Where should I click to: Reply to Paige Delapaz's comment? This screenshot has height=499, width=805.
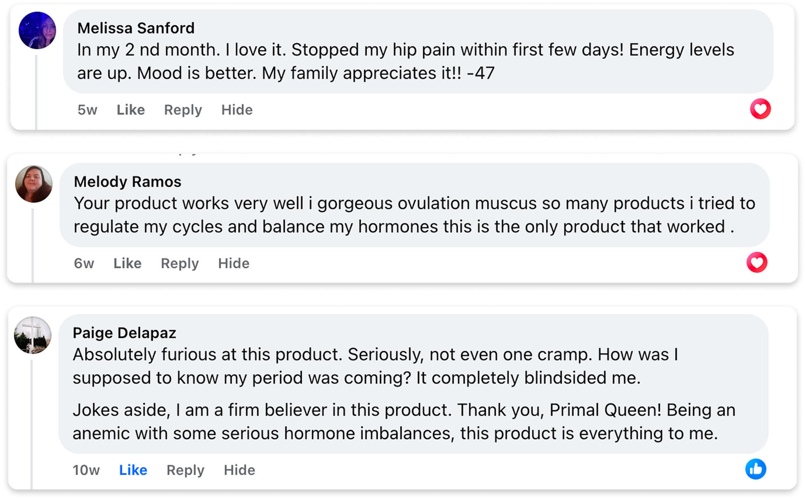(x=185, y=470)
